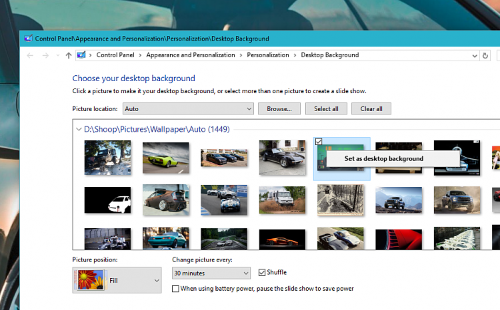
Task: Open the recent locations chevron
Action: click(58, 55)
